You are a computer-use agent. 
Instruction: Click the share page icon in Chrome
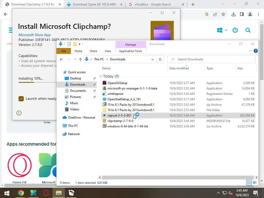(x=215, y=14)
